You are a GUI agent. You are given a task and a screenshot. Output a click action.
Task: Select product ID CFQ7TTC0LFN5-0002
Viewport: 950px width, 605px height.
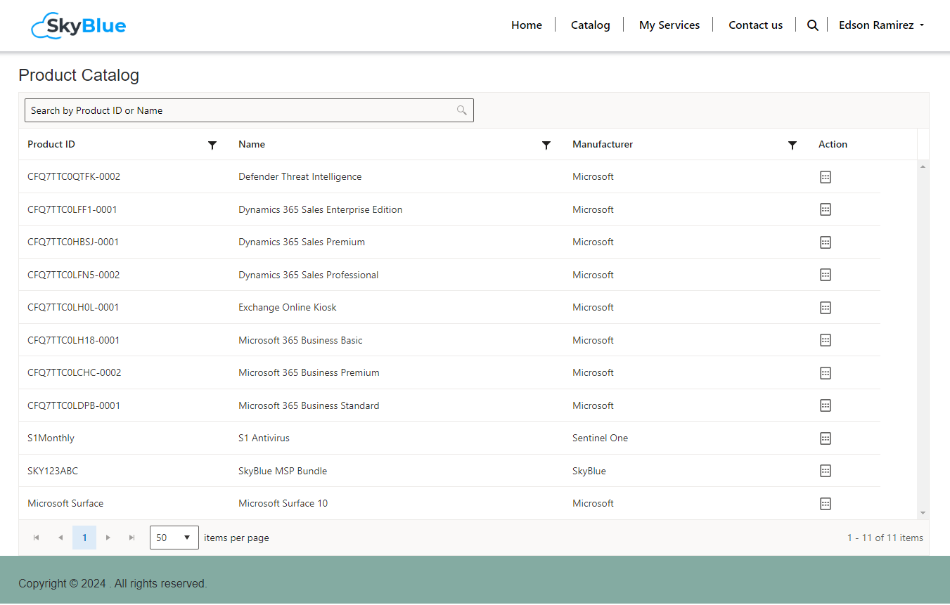point(74,275)
